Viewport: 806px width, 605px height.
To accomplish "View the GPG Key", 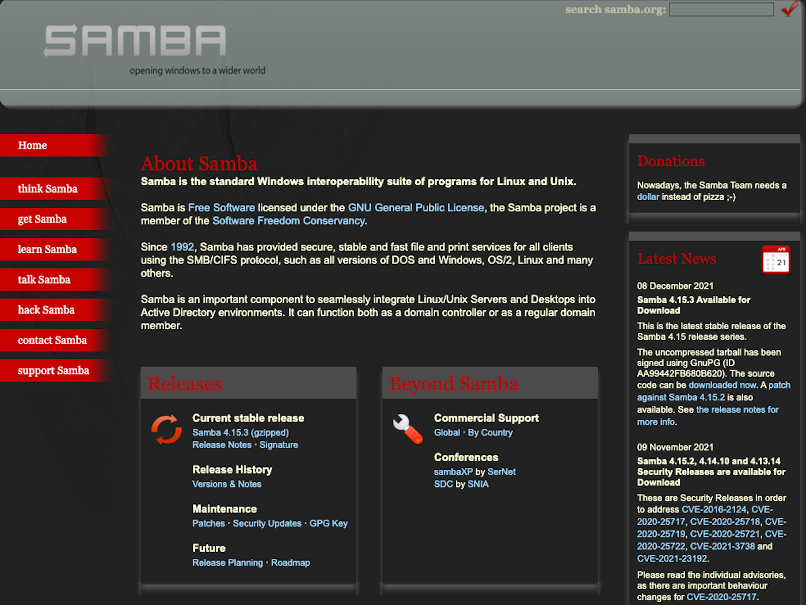I will point(328,523).
